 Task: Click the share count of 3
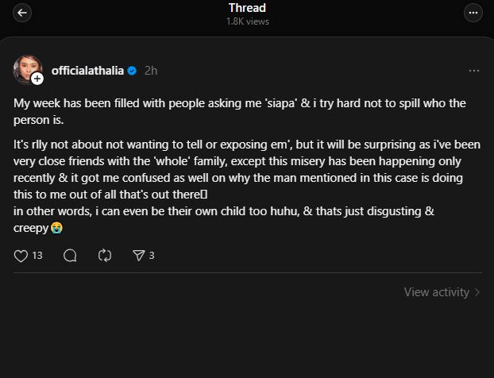point(151,256)
